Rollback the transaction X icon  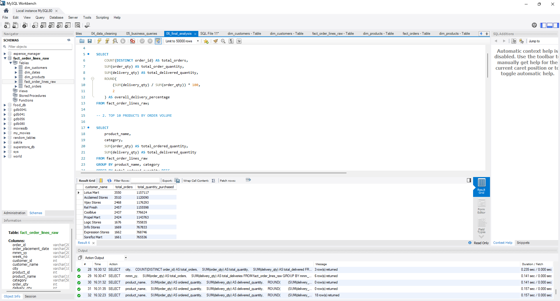(x=150, y=41)
